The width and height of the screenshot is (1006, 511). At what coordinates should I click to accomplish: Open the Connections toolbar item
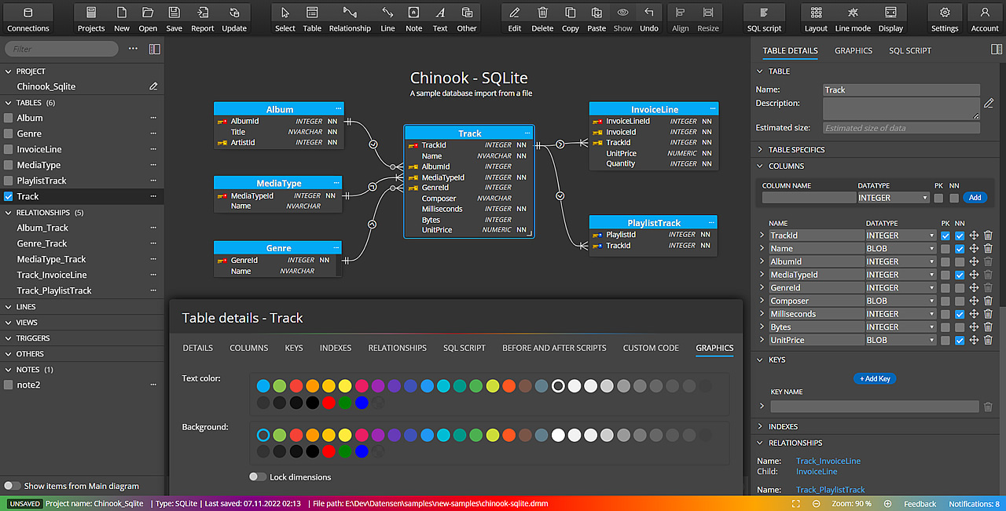tap(28, 19)
